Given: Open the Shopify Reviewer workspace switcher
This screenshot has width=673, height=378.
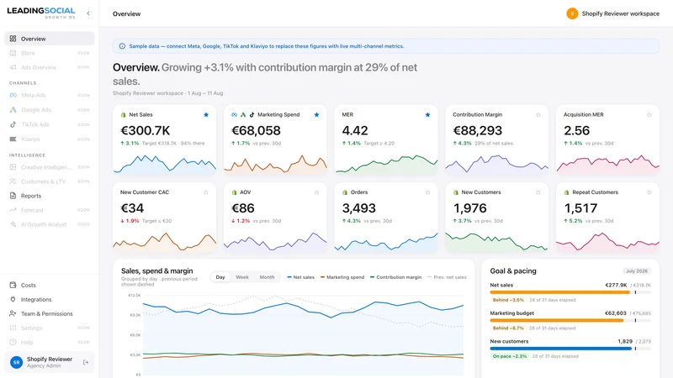Looking at the screenshot, I should [x=613, y=13].
